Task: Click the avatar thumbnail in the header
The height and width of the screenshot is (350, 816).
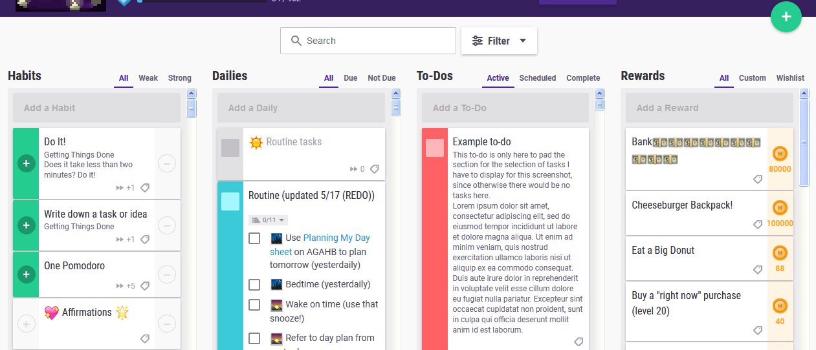Action: pos(61,6)
